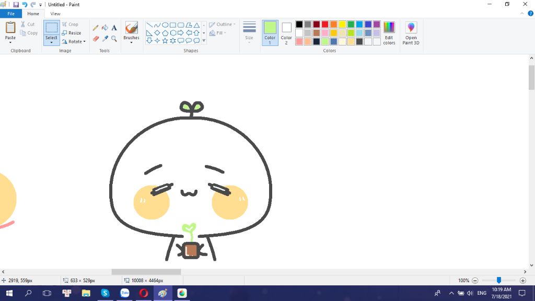This screenshot has width=535, height=301.
Task: Open File Explorer from the taskbar
Action: 86,293
